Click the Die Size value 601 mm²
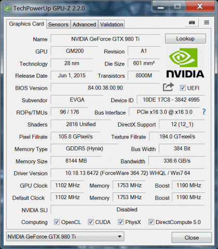218x249 pixels. click(144, 63)
